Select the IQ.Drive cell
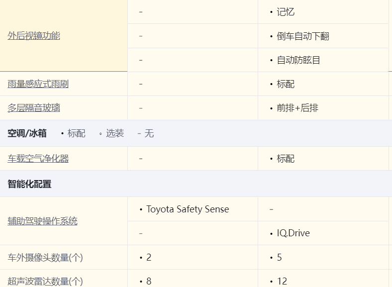Viewport: 392px width, 287px height. click(293, 233)
